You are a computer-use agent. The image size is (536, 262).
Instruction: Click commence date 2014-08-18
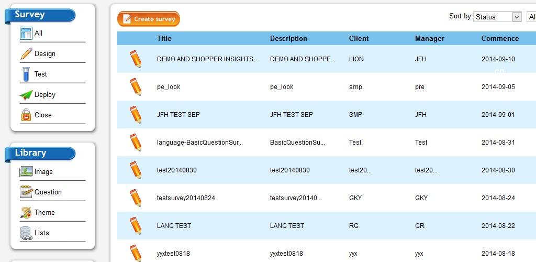498,254
